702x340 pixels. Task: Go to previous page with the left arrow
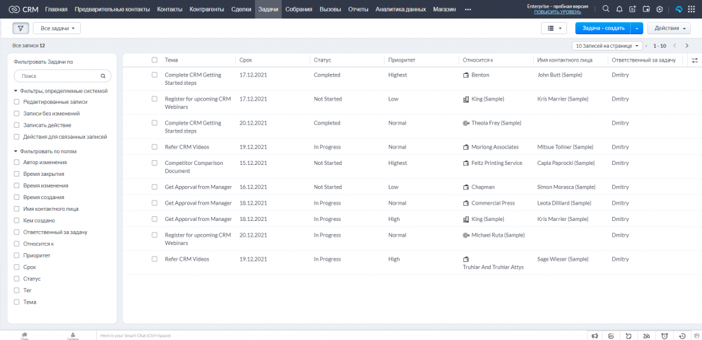tap(675, 46)
